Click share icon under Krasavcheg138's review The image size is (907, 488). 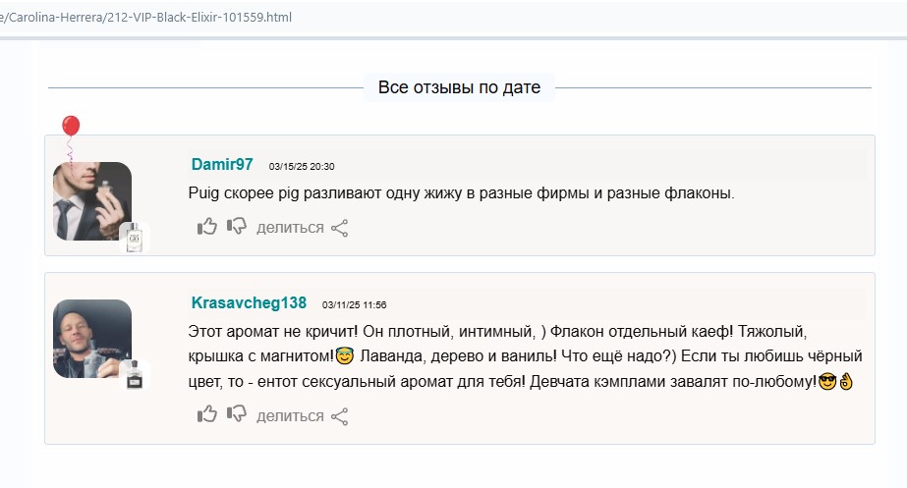tap(340, 416)
